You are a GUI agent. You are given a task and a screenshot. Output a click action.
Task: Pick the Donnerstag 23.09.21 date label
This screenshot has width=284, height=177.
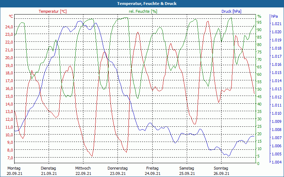tap(118, 171)
